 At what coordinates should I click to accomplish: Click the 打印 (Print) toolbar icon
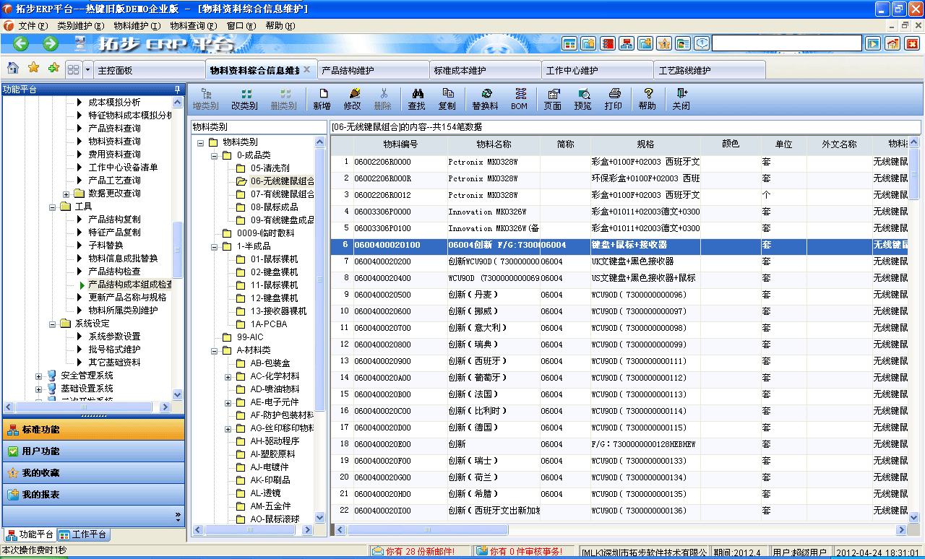point(613,98)
